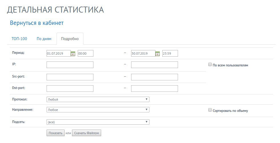Image resolution: width=280 pixels, height=143 pixels.
Task: Select the Подробно tab
Action: pos(70,39)
